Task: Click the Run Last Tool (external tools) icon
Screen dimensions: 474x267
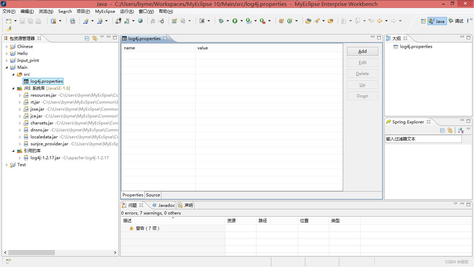Action: [x=263, y=21]
